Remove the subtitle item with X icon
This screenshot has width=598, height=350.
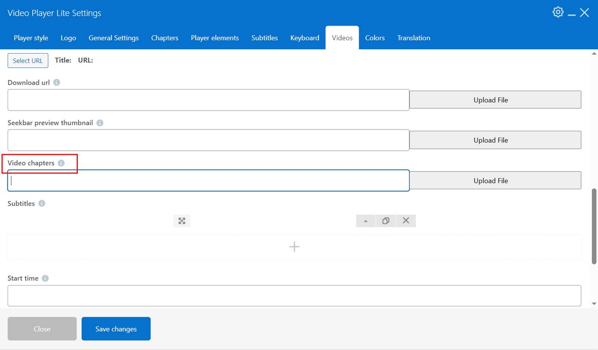(x=406, y=221)
